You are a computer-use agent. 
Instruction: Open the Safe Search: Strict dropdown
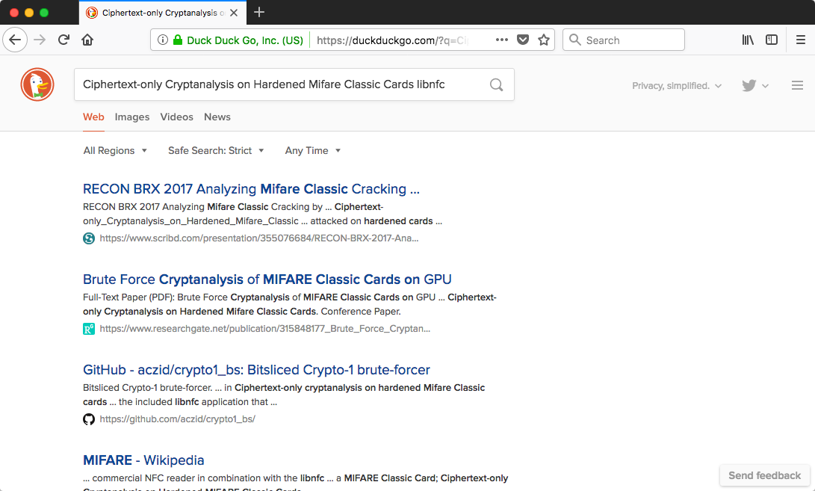point(216,150)
